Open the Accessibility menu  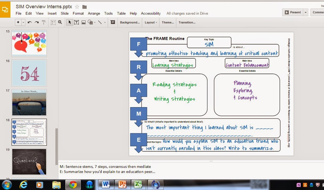coord(151,13)
